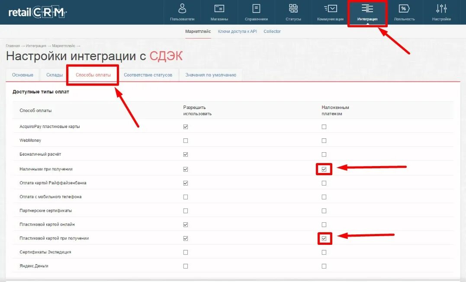Open the Значения по умолчанию tab
Image resolution: width=466 pixels, height=282 pixels.
point(211,75)
